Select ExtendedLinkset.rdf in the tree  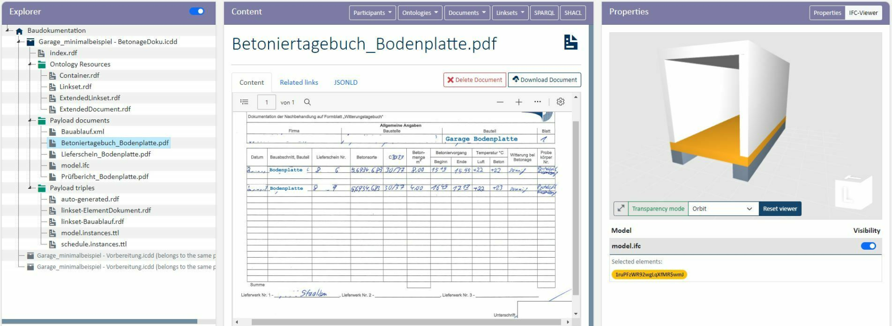(90, 98)
